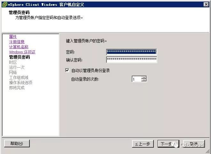Click the 运行一次 step in the sidebar
Image resolution: width=211 pixels, height=154 pixels.
click(x=17, y=67)
